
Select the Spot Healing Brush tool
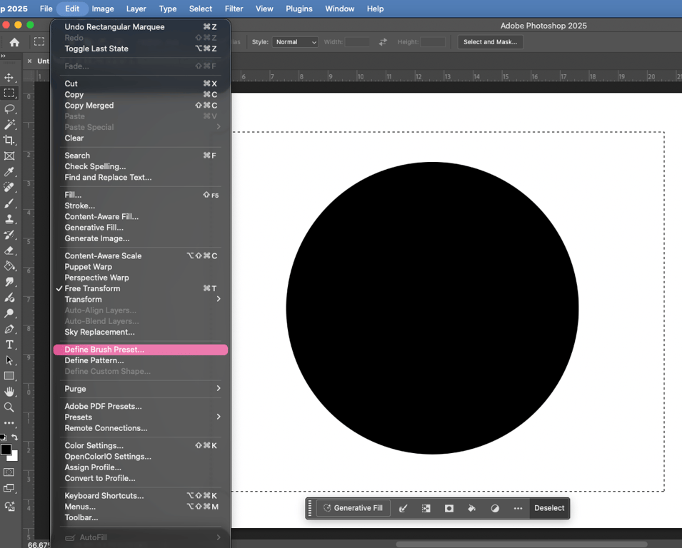[9, 187]
